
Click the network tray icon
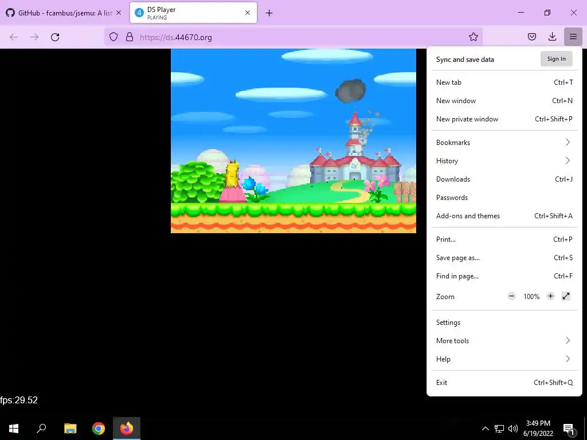click(x=499, y=429)
